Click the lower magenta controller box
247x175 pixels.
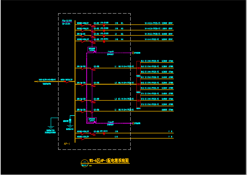click(92, 120)
